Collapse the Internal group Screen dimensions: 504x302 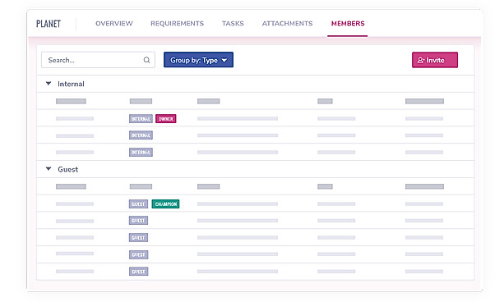click(x=49, y=84)
